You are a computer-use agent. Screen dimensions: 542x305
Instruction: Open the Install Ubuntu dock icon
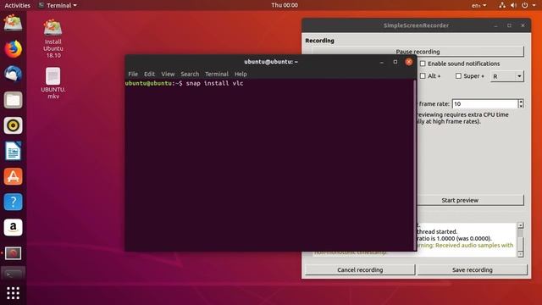[x=14, y=24]
